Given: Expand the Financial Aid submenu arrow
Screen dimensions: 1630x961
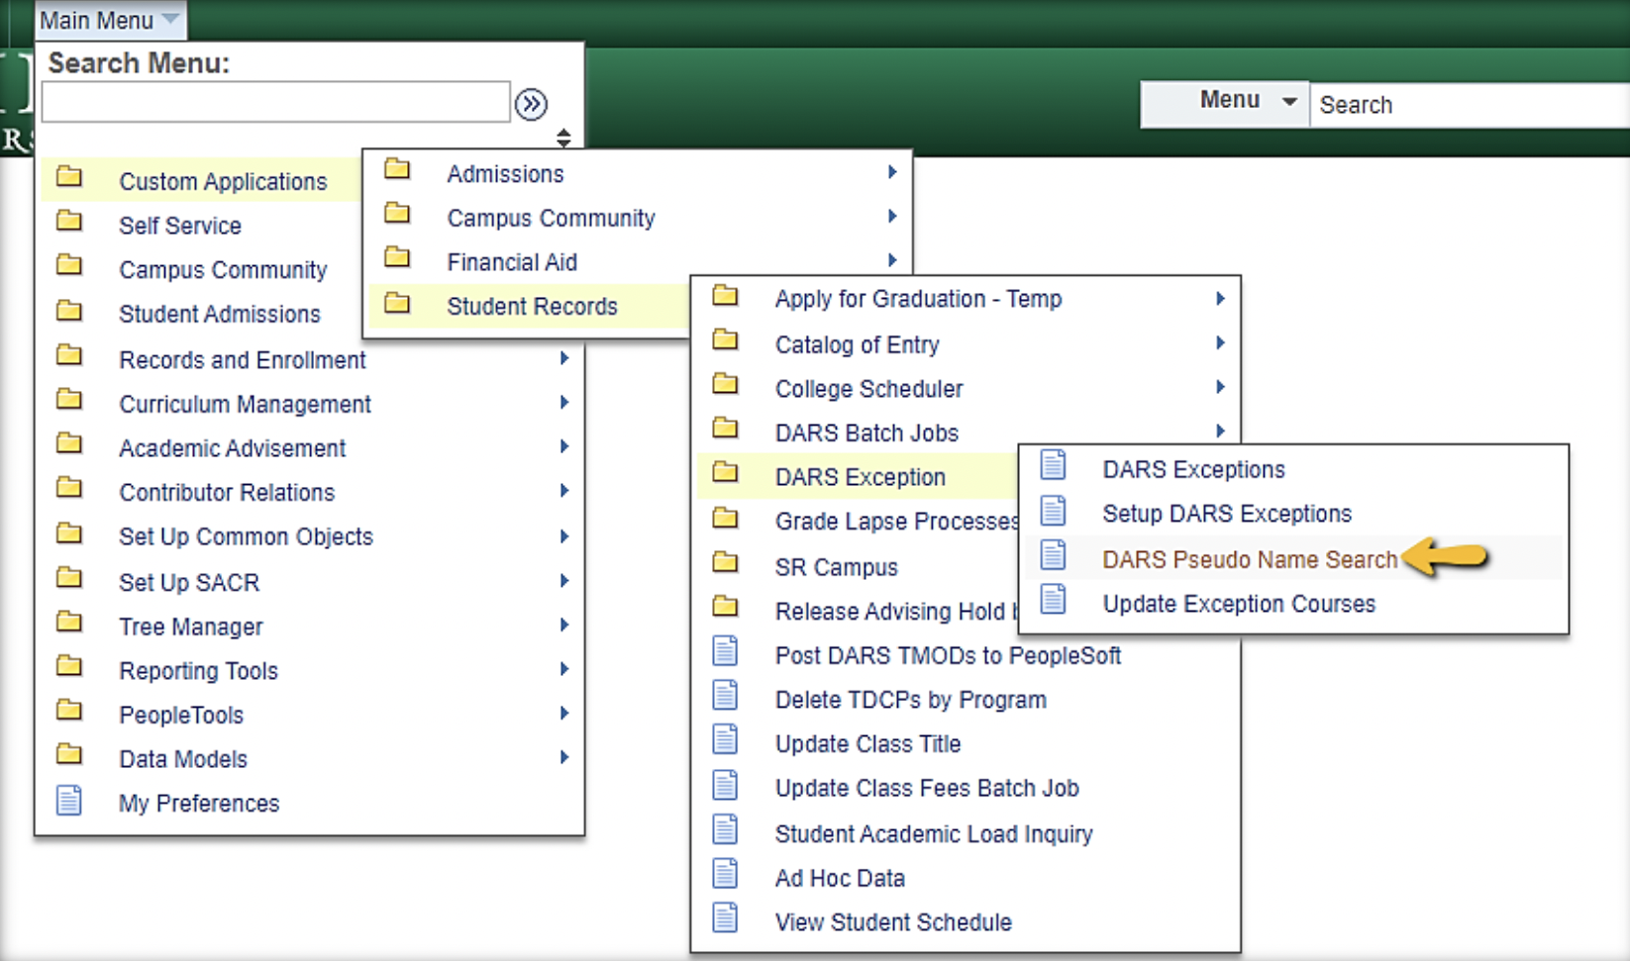Looking at the screenshot, I should (891, 260).
